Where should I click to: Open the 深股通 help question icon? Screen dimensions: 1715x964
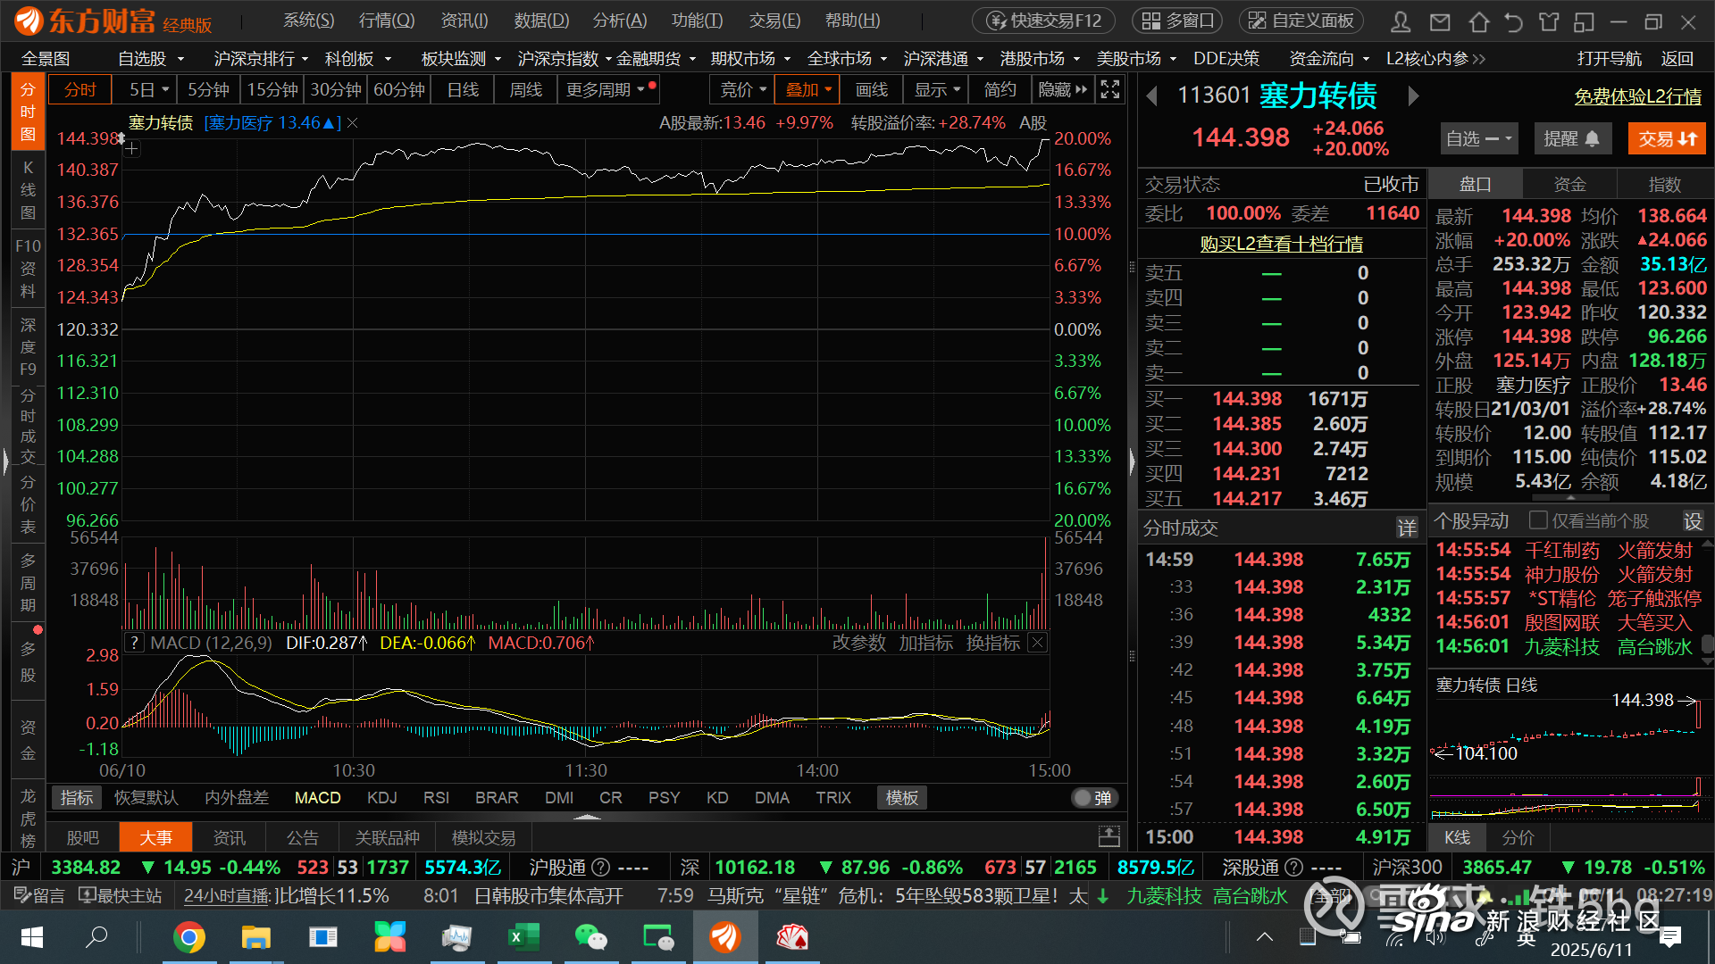(1293, 868)
